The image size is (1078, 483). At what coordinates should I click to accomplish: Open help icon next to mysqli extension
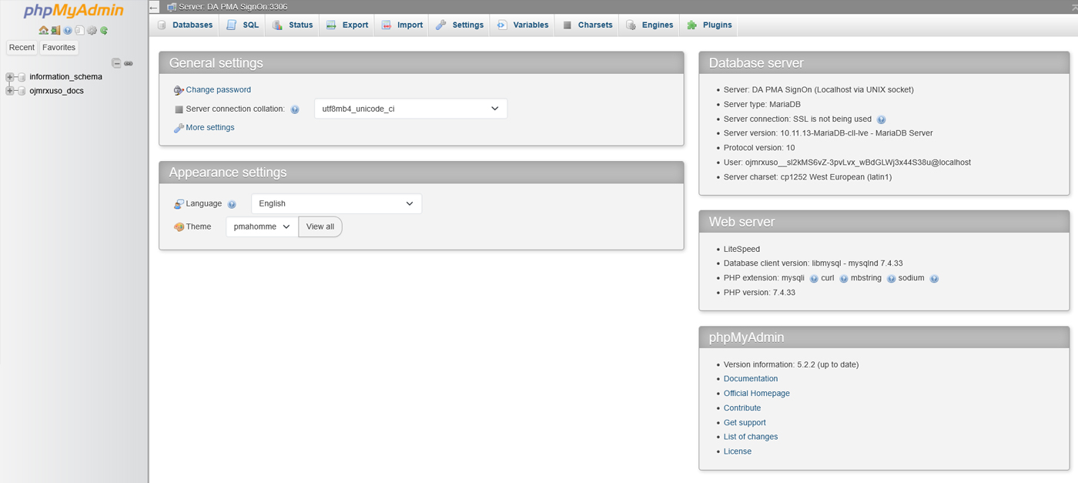pyautogui.click(x=814, y=278)
